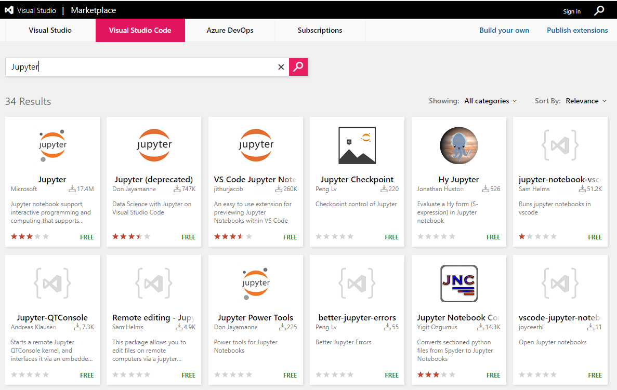Click the 34 Results count text
The height and width of the screenshot is (390, 617).
click(x=28, y=101)
